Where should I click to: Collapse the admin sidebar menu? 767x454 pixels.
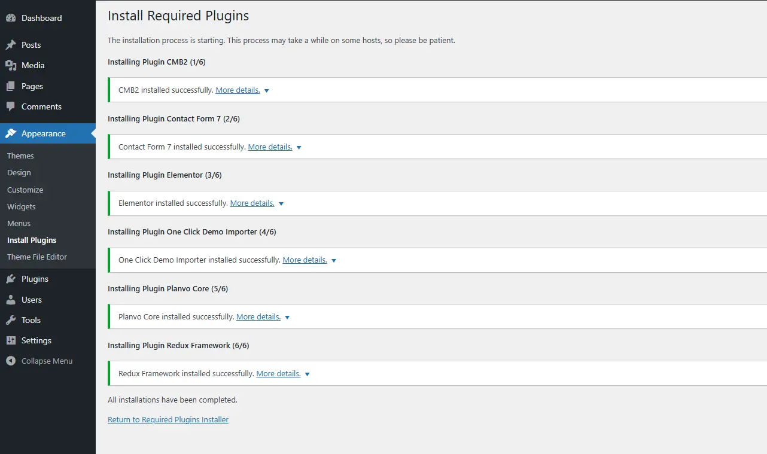pyautogui.click(x=48, y=361)
